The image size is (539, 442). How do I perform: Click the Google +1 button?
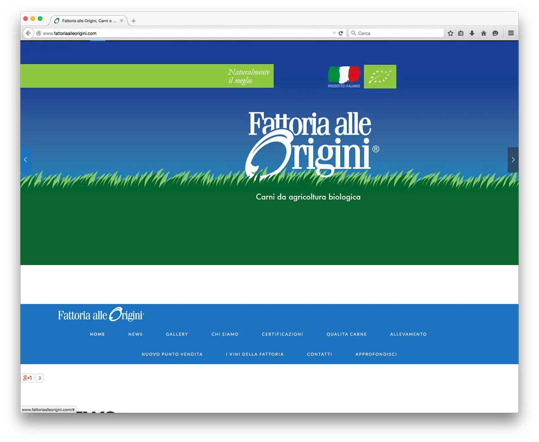(x=27, y=378)
